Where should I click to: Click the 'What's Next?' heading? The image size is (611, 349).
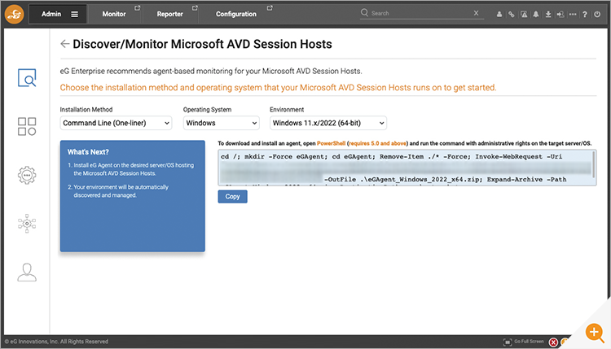click(x=88, y=152)
